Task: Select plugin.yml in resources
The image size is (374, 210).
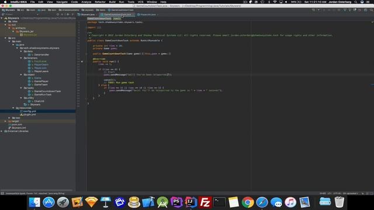Action: (x=30, y=115)
